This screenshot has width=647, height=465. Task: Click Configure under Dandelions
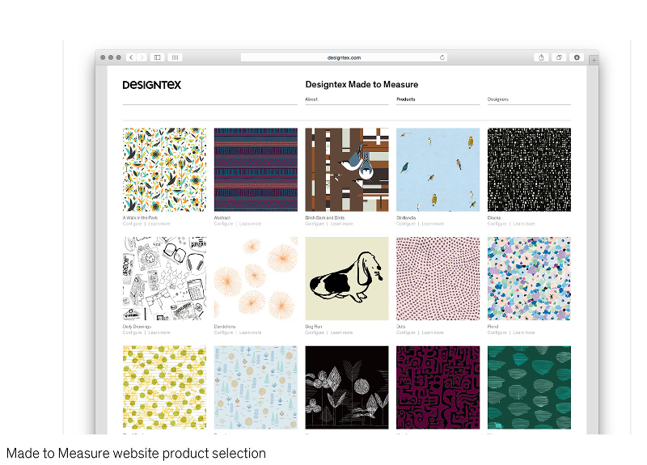[x=224, y=332]
